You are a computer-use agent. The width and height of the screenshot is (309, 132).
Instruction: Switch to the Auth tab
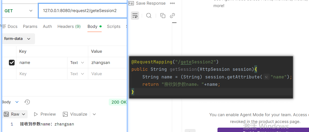(x=47, y=27)
